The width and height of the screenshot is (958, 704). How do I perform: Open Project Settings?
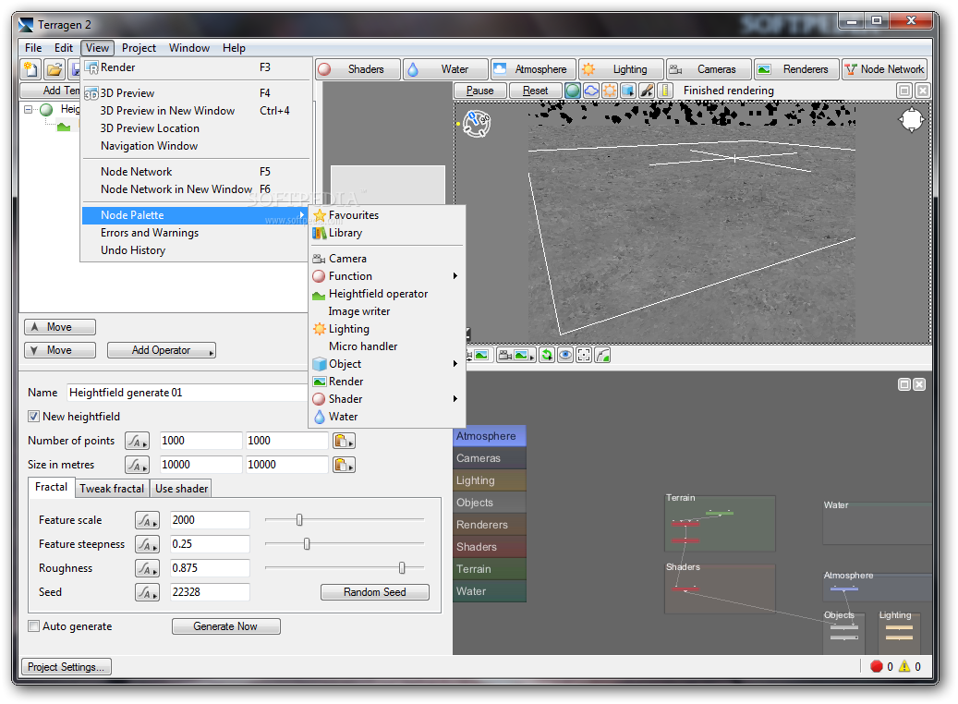66,667
